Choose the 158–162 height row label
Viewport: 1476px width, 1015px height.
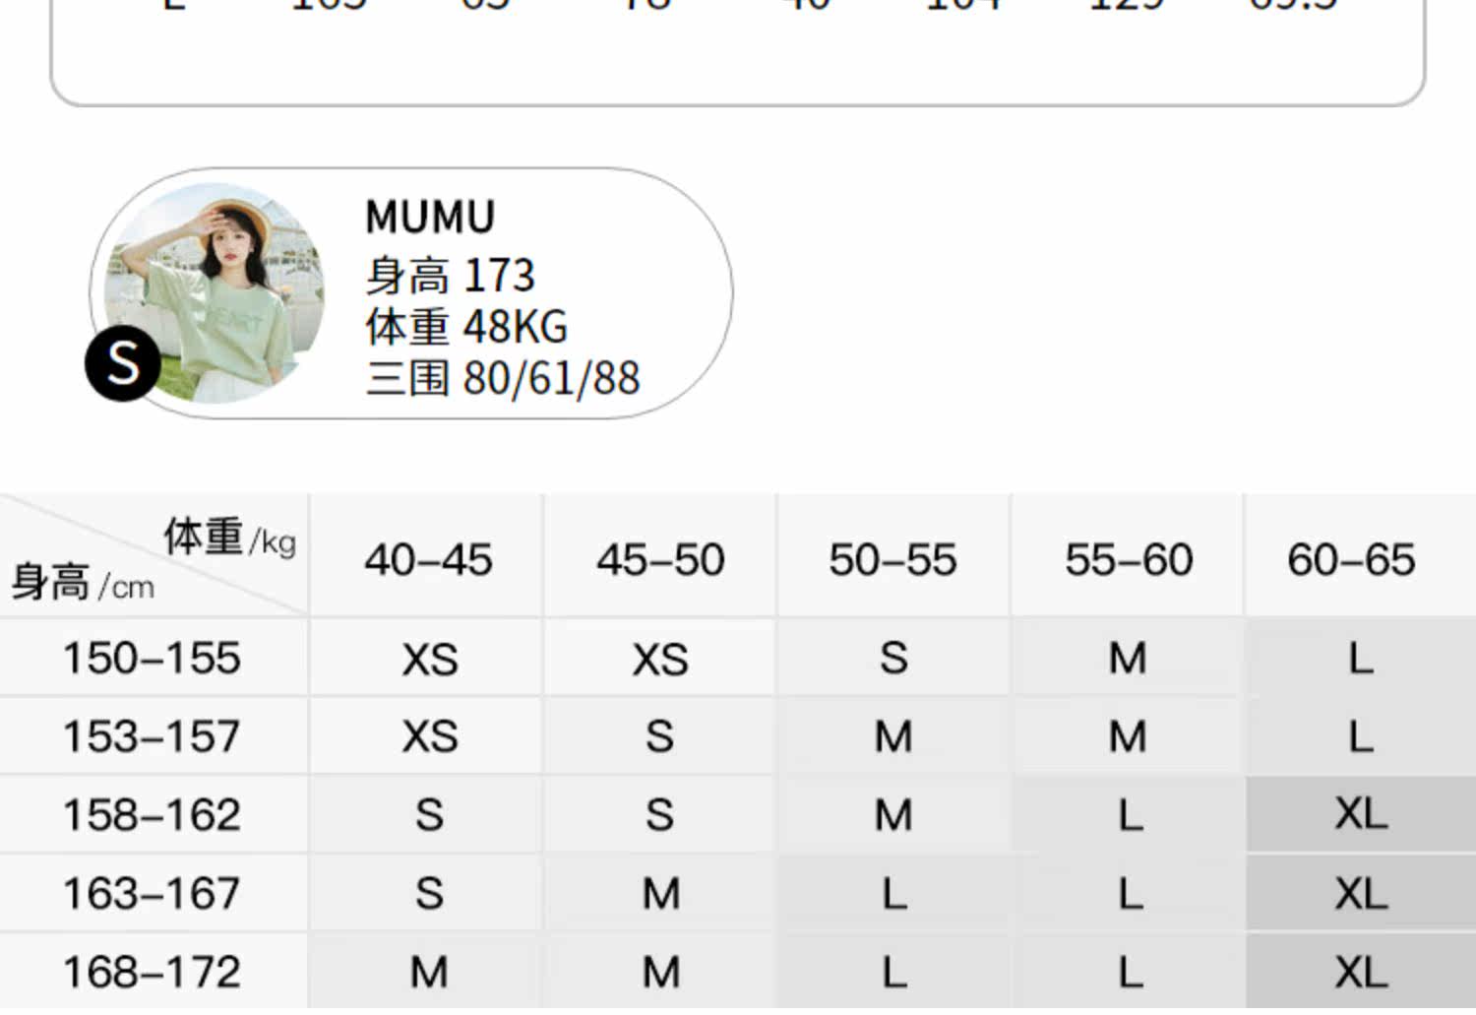pyautogui.click(x=152, y=815)
